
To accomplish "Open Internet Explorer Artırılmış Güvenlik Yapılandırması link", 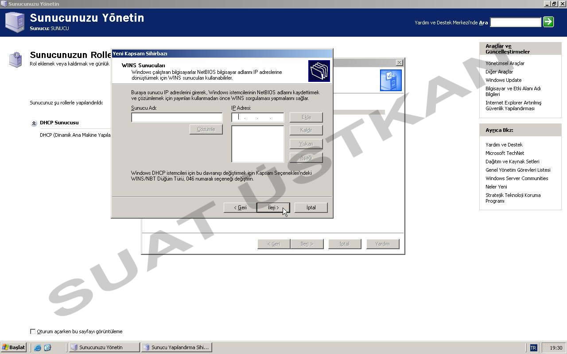I will [x=513, y=105].
